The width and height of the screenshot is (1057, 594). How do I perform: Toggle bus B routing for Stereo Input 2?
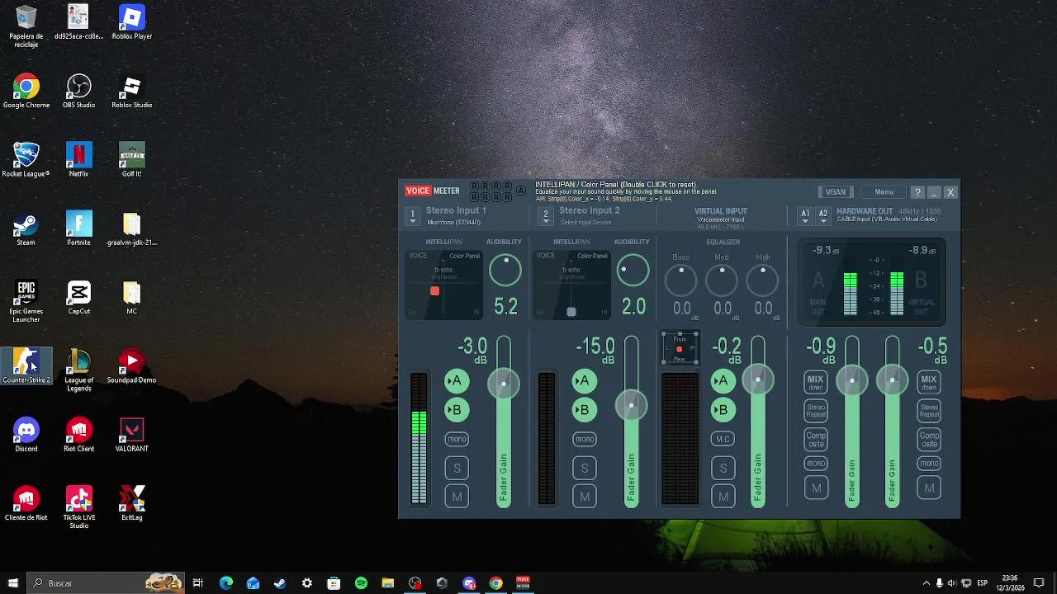click(x=585, y=410)
